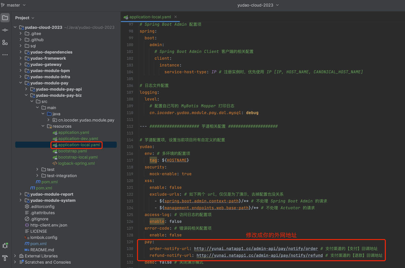Click the master git branch icon
Screen dimensions: 405x268
(3, 5)
